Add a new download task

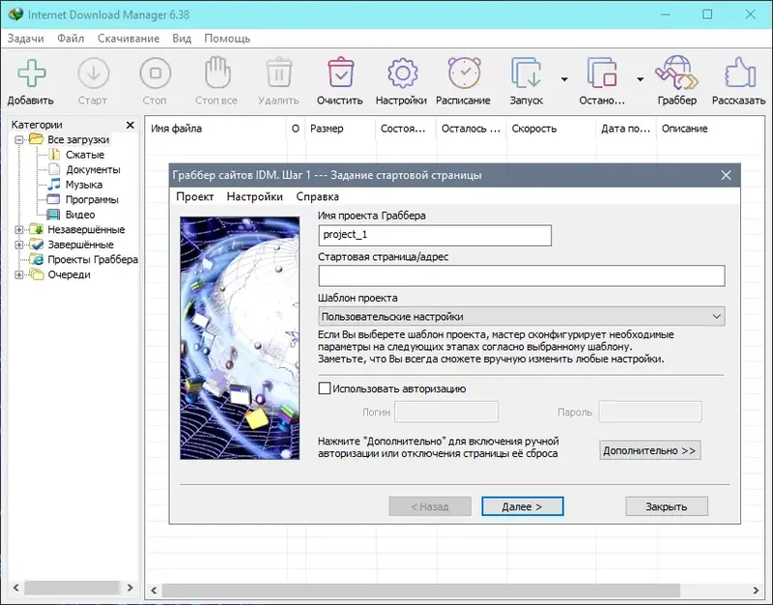32,77
